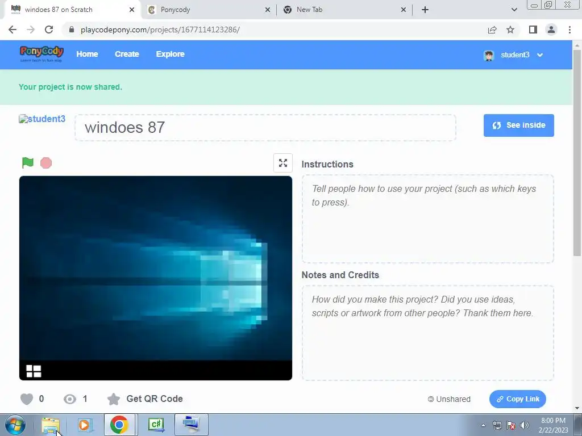Image resolution: width=582 pixels, height=436 pixels.
Task: Click the student3 profile image link
Action: tap(42, 119)
